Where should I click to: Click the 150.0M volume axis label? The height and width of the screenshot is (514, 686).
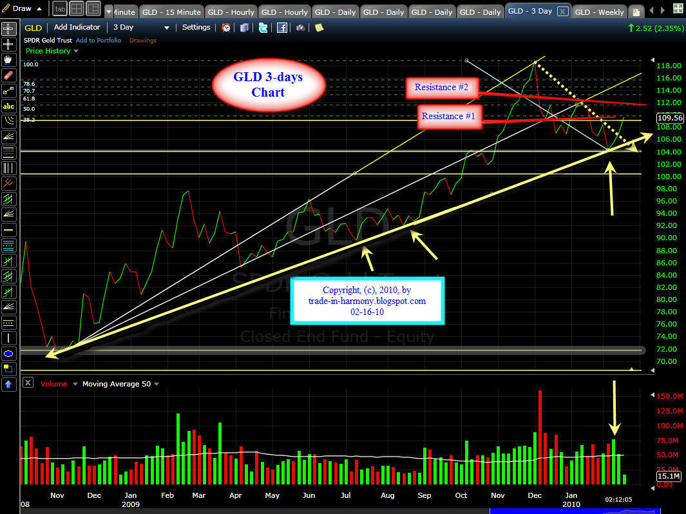click(x=670, y=396)
